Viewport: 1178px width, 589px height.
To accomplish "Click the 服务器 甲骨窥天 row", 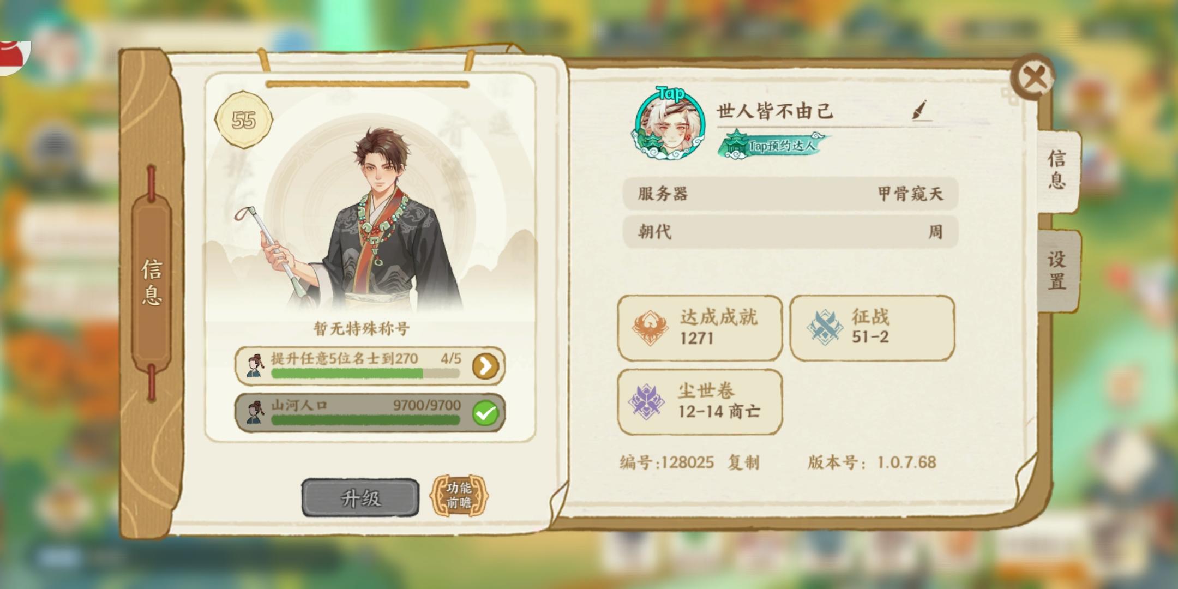I will tap(790, 194).
